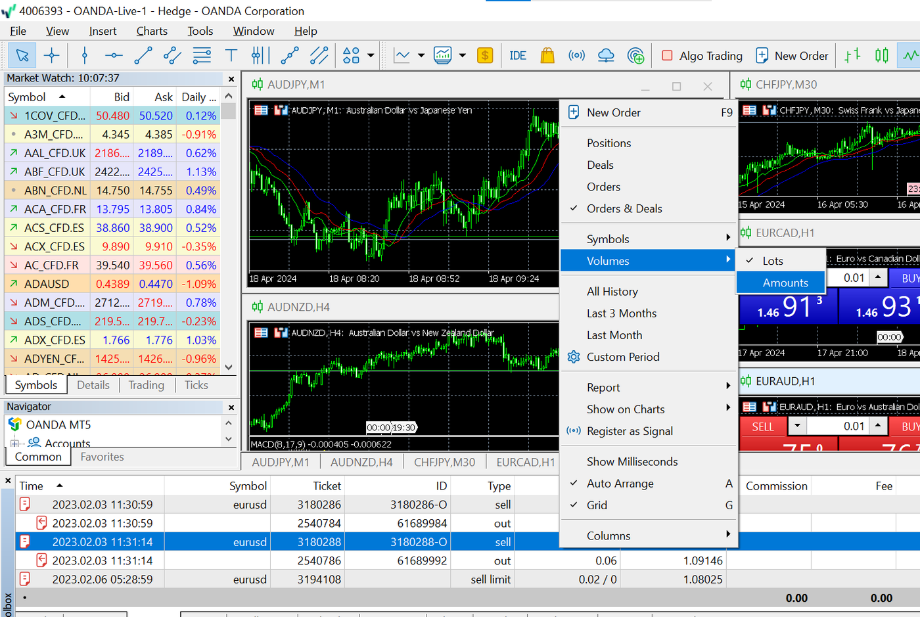Switch to the Ticks tab in Market Watch
Image resolution: width=920 pixels, height=617 pixels.
(x=195, y=385)
